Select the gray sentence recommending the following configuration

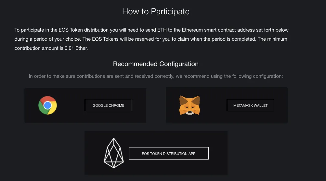point(156,76)
